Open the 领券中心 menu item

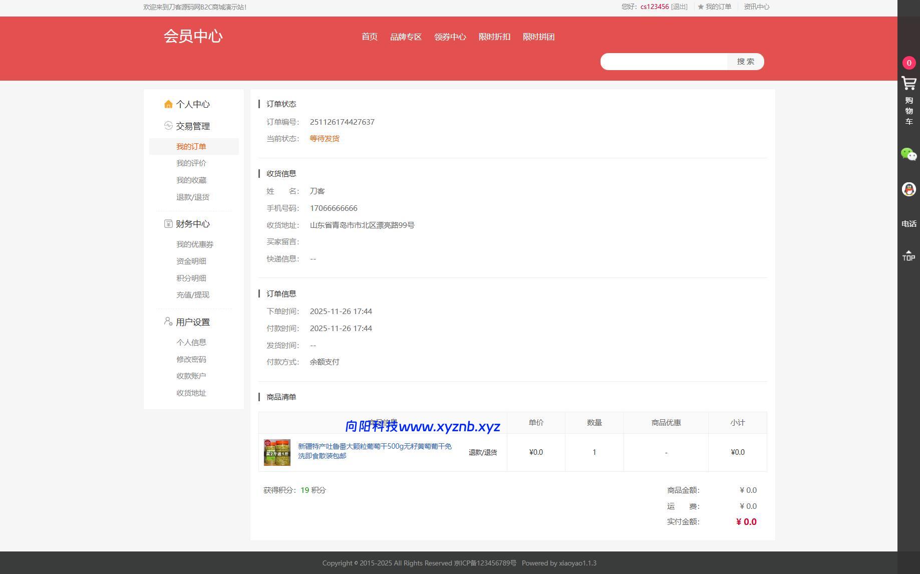[x=450, y=37]
